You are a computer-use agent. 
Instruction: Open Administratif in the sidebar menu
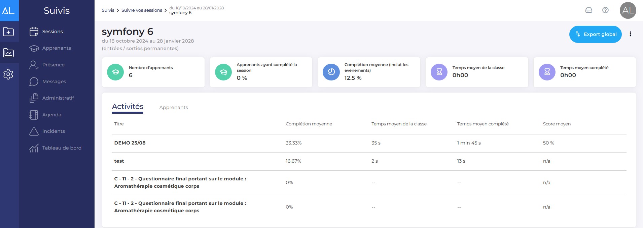[x=58, y=98]
